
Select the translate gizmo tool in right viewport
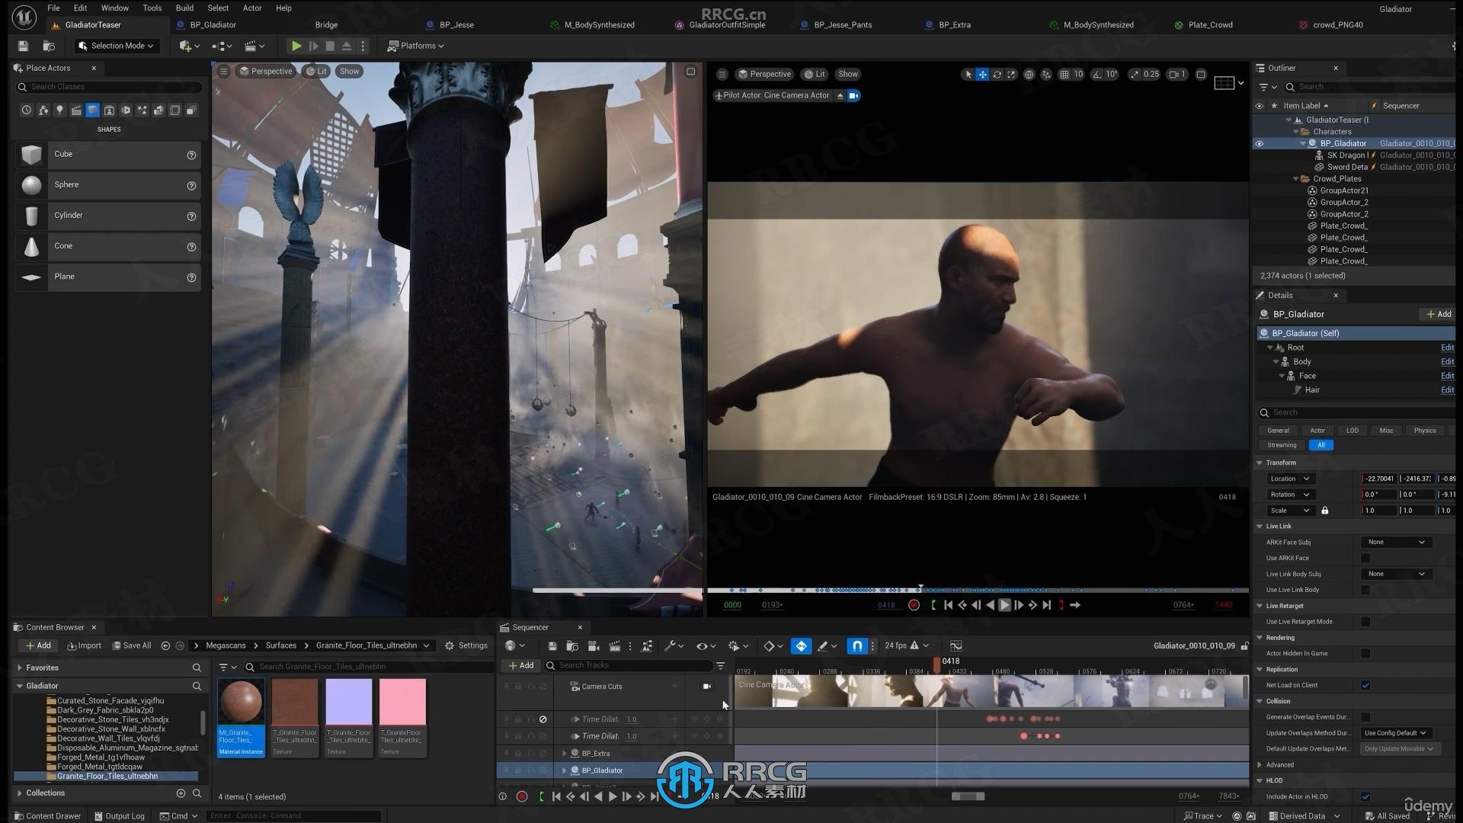click(x=982, y=74)
